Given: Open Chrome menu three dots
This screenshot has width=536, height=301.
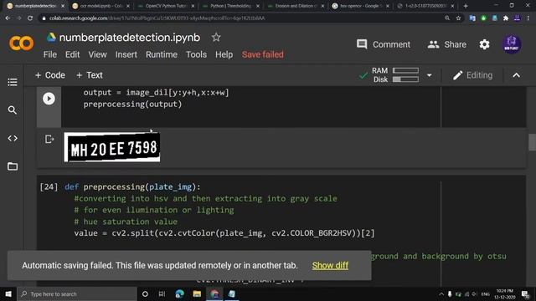Looking at the screenshot, I should [528, 18].
